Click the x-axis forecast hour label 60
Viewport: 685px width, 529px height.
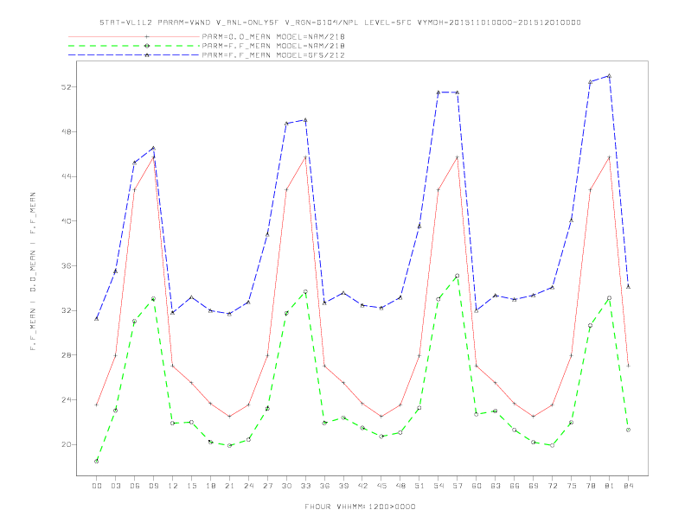[477, 486]
